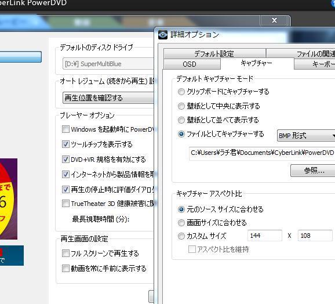Toggle インターネットから製品情報 checkbox
This screenshot has width=335, height=304.
point(65,174)
